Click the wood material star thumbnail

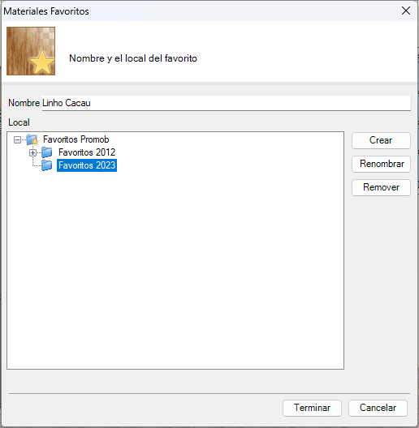[x=31, y=51]
